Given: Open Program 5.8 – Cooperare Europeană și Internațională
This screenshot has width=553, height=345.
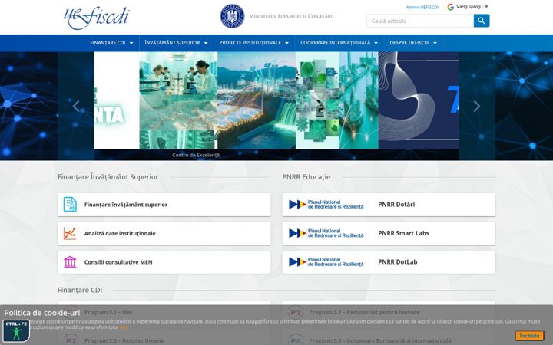Looking at the screenshot, I should (x=380, y=340).
